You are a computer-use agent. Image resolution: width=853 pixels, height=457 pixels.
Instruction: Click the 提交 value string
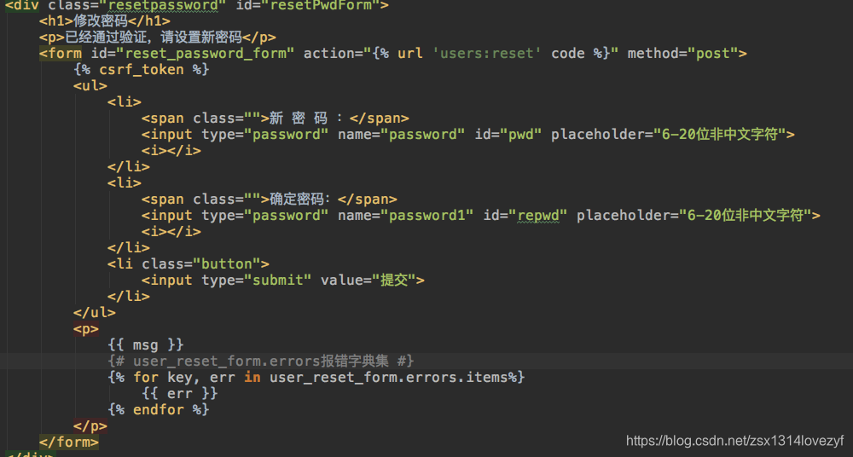click(x=394, y=281)
